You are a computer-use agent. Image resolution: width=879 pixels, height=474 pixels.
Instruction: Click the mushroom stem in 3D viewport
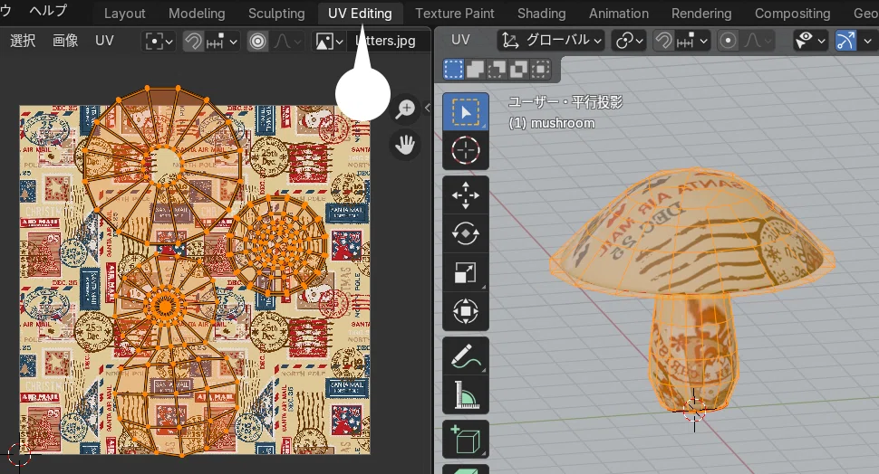click(x=693, y=352)
